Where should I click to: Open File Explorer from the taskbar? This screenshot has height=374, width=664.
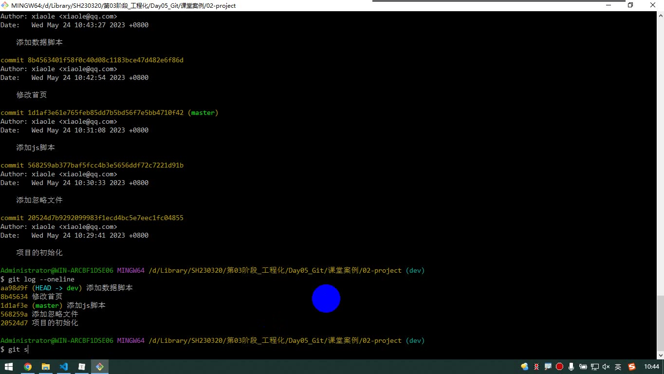[x=46, y=367]
